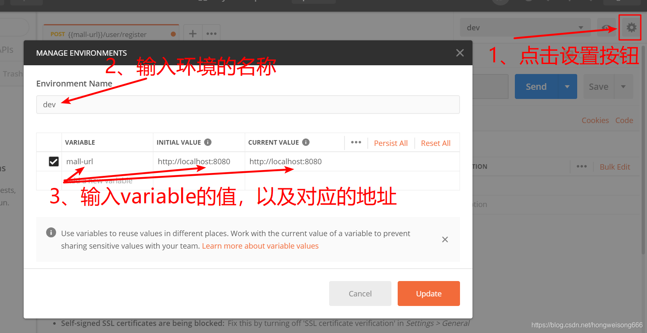Click Reset All link

(x=435, y=143)
